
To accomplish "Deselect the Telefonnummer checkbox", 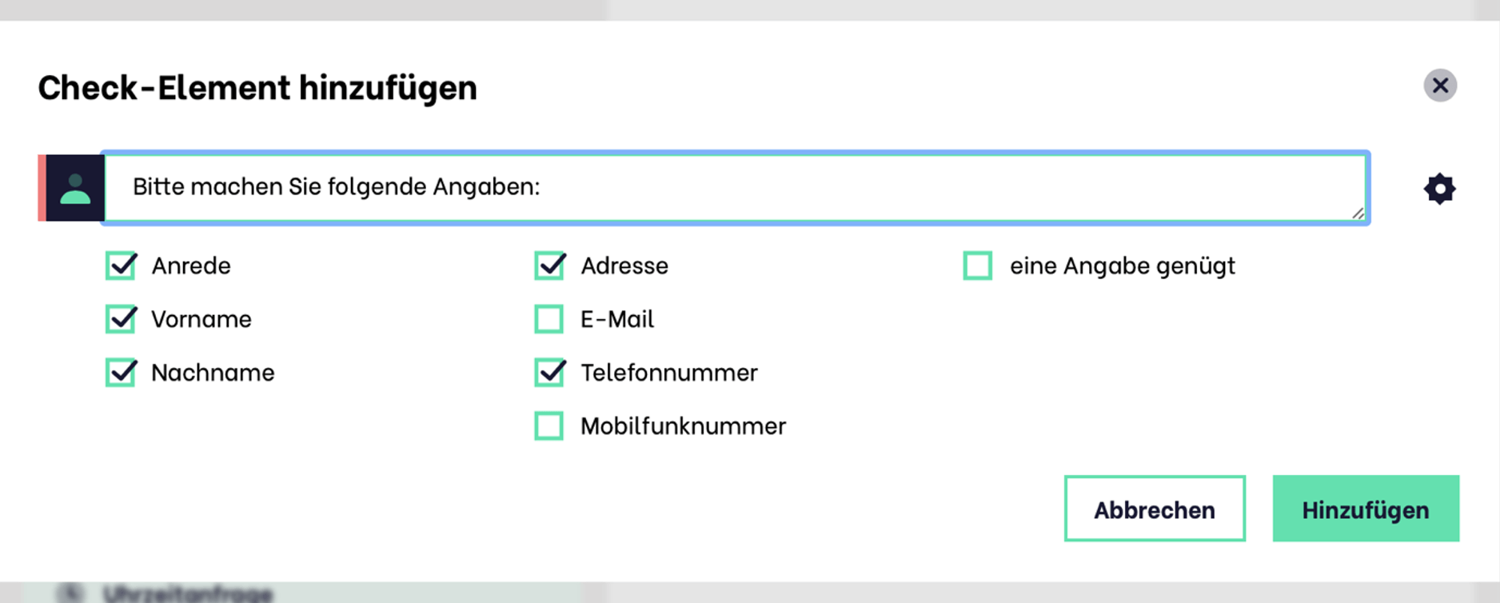I will tap(550, 373).
